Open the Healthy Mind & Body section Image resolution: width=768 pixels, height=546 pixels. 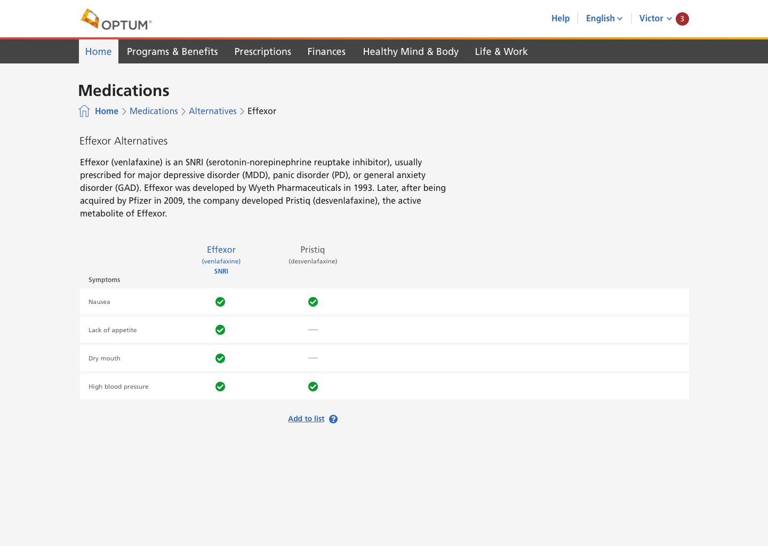(411, 52)
